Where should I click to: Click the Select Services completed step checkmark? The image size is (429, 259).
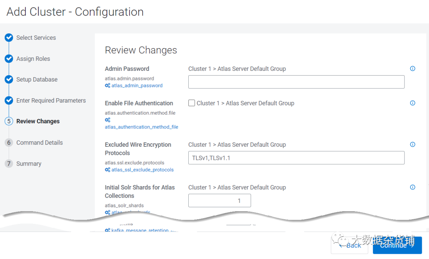(9, 37)
